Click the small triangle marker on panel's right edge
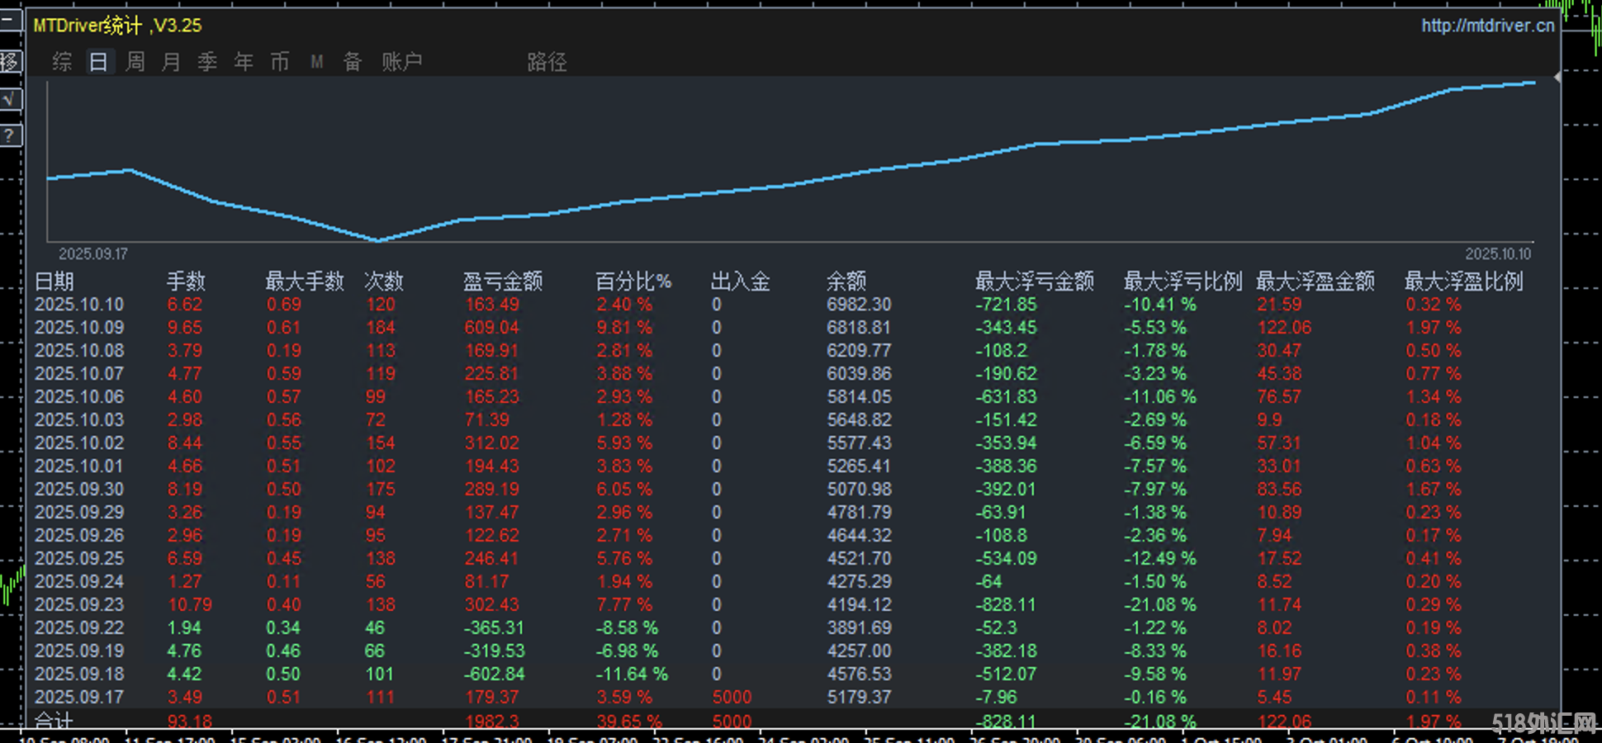This screenshot has height=743, width=1602. point(1557,77)
